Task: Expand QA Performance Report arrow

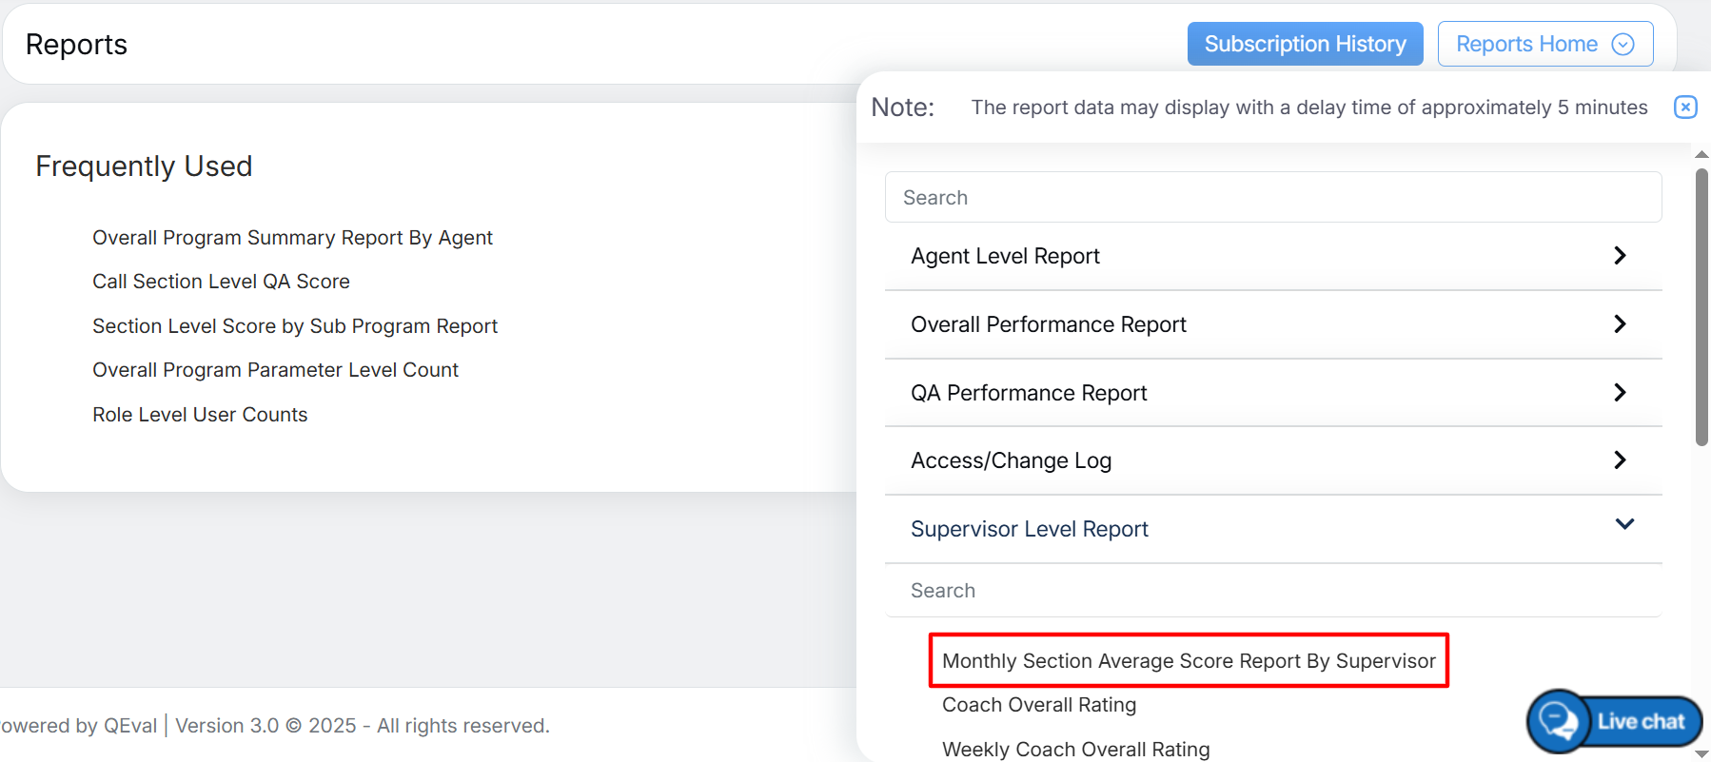Action: pyautogui.click(x=1620, y=393)
